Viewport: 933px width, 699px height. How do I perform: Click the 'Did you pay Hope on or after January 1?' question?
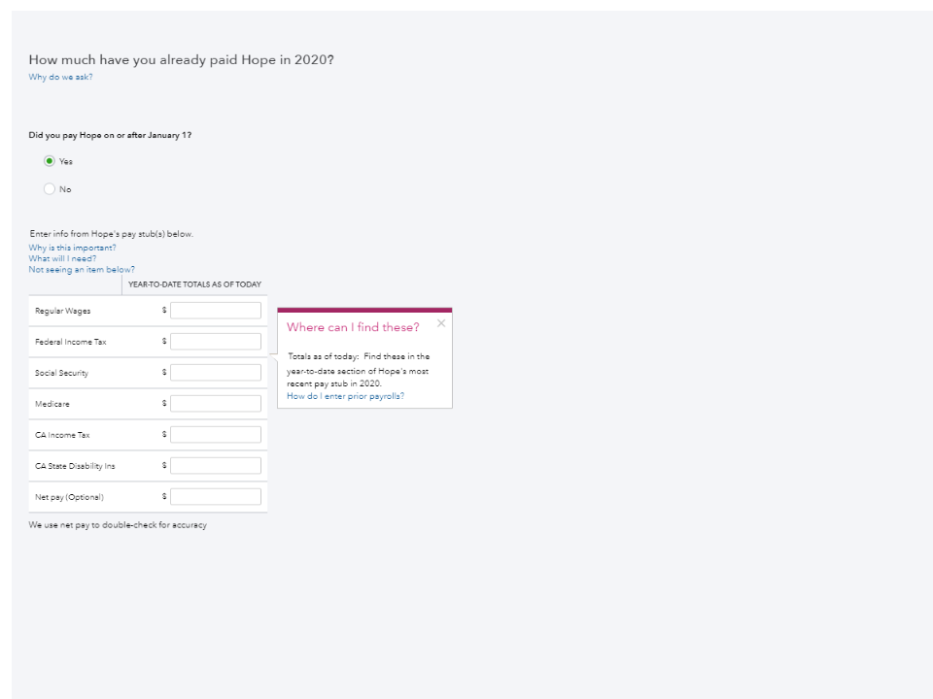(x=110, y=135)
